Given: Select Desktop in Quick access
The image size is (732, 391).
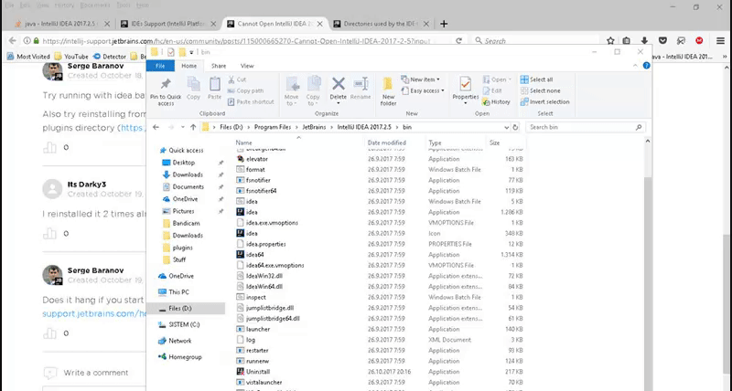Looking at the screenshot, I should (184, 163).
